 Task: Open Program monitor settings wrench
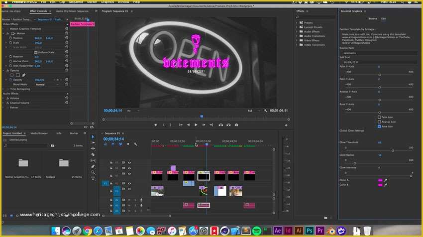tap(265, 111)
